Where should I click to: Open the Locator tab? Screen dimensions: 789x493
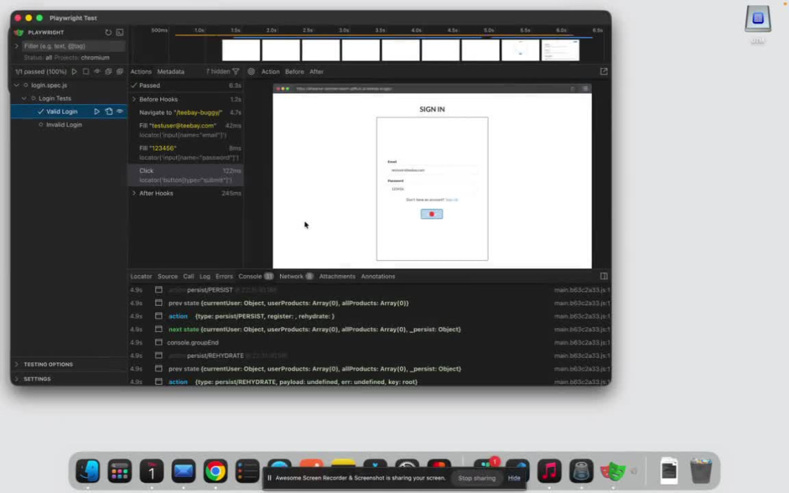[x=141, y=276]
